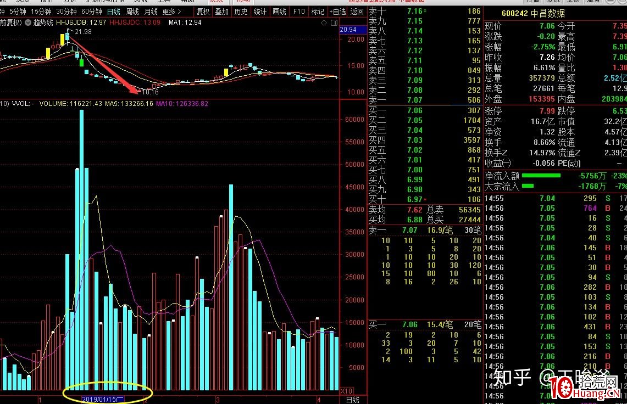This screenshot has width=627, height=404.
Task: Switch to the 周线 weekly period tab
Action: pyautogui.click(x=132, y=12)
